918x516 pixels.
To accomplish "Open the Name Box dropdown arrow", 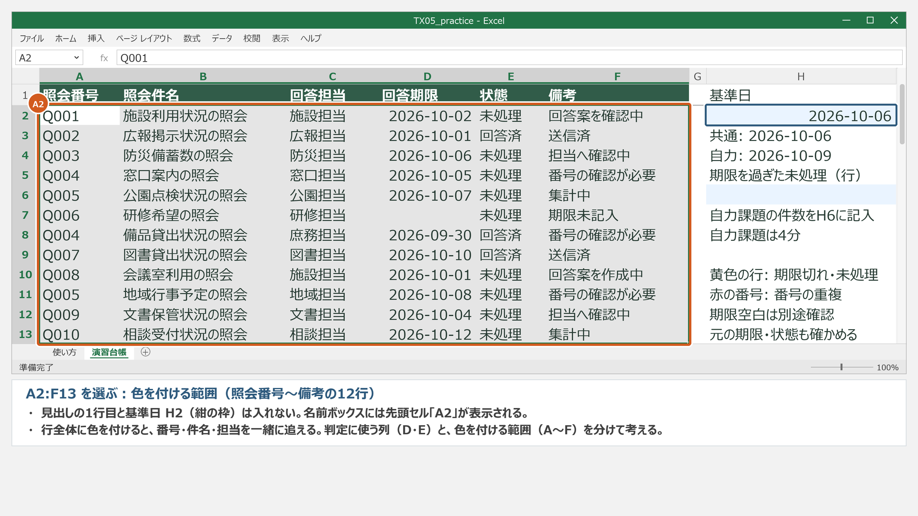I will click(x=76, y=58).
